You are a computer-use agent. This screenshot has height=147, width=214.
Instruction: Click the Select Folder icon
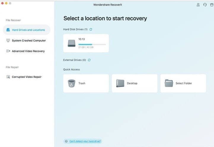tap(169, 83)
